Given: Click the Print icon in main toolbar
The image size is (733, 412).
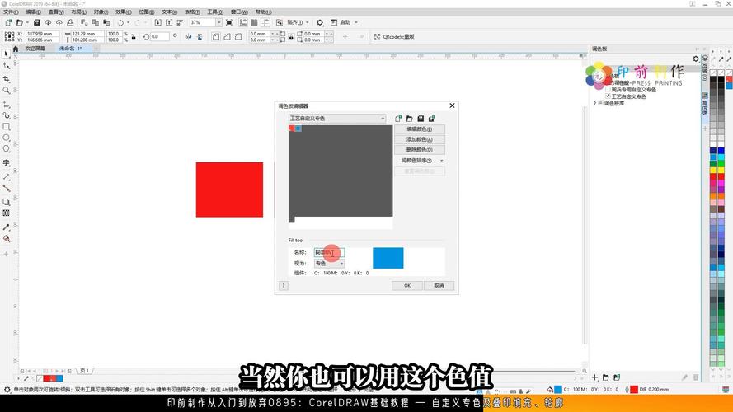Looking at the screenshot, I should point(70,22).
